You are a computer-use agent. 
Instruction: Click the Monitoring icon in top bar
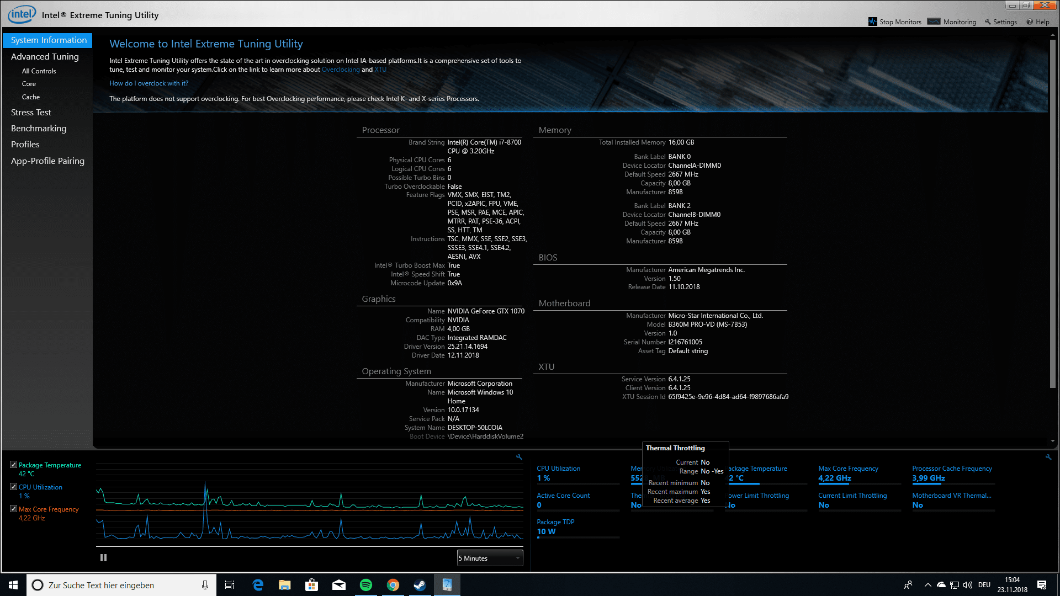tap(934, 22)
